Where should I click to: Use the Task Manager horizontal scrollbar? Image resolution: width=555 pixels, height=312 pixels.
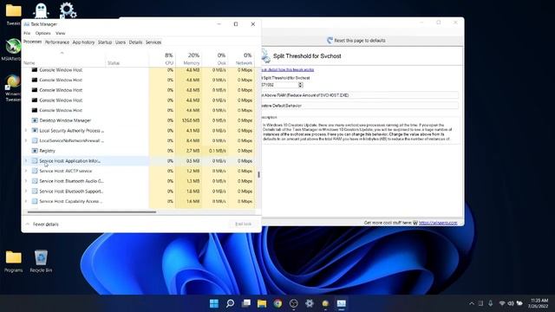pyautogui.click(x=92, y=211)
